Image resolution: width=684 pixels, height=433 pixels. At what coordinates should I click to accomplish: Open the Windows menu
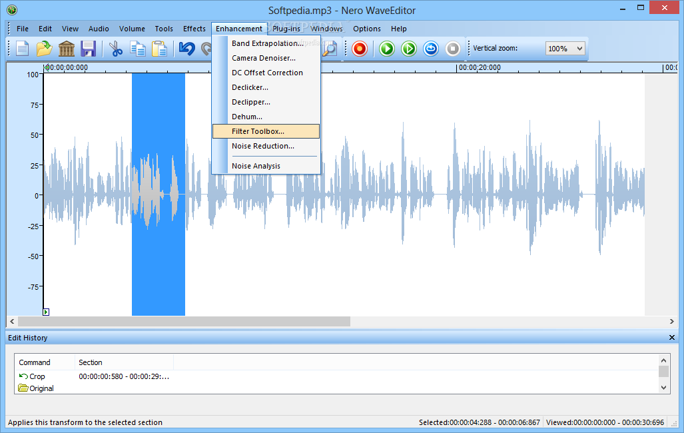tap(326, 29)
